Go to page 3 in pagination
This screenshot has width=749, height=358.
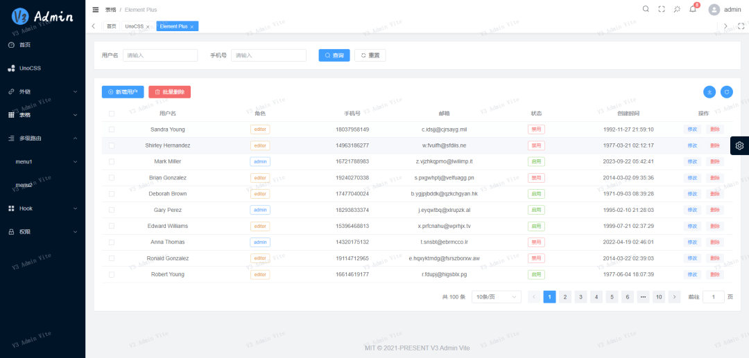tap(580, 297)
